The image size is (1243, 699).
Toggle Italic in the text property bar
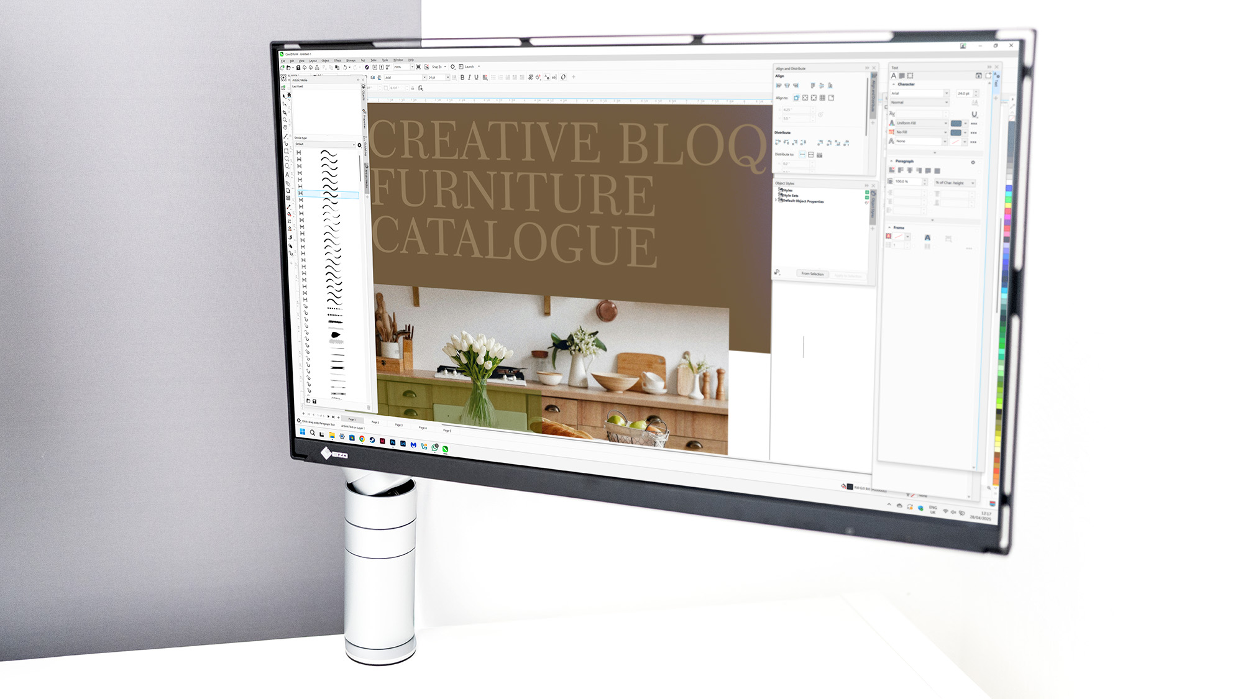(x=469, y=78)
